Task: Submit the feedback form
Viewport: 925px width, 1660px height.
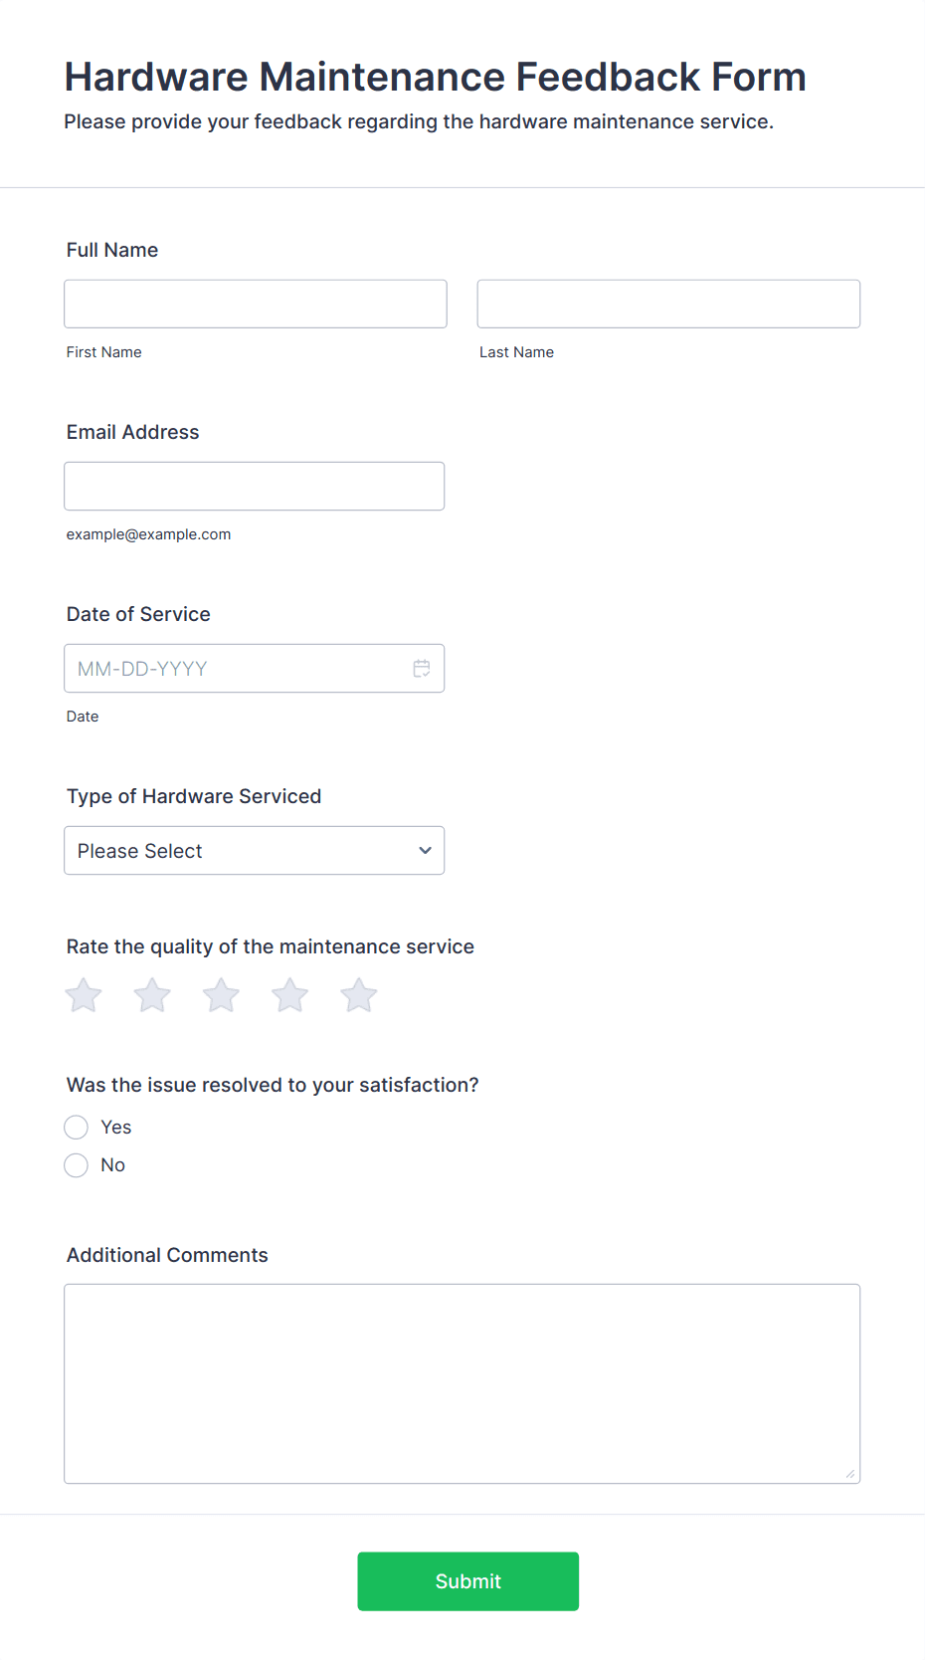Action: click(x=468, y=1581)
